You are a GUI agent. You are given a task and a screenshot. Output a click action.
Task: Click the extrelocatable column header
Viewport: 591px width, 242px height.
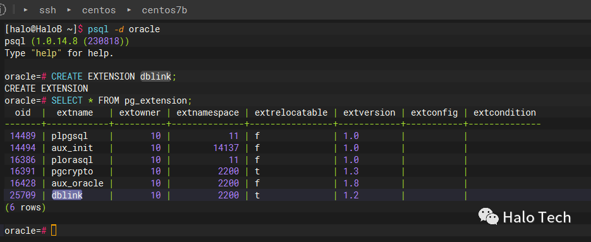pos(291,112)
